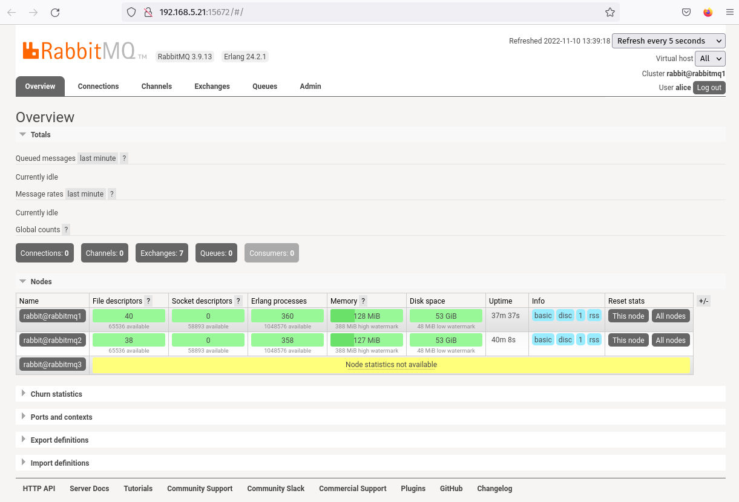
Task: Open the Pocket save icon
Action: pos(686,12)
